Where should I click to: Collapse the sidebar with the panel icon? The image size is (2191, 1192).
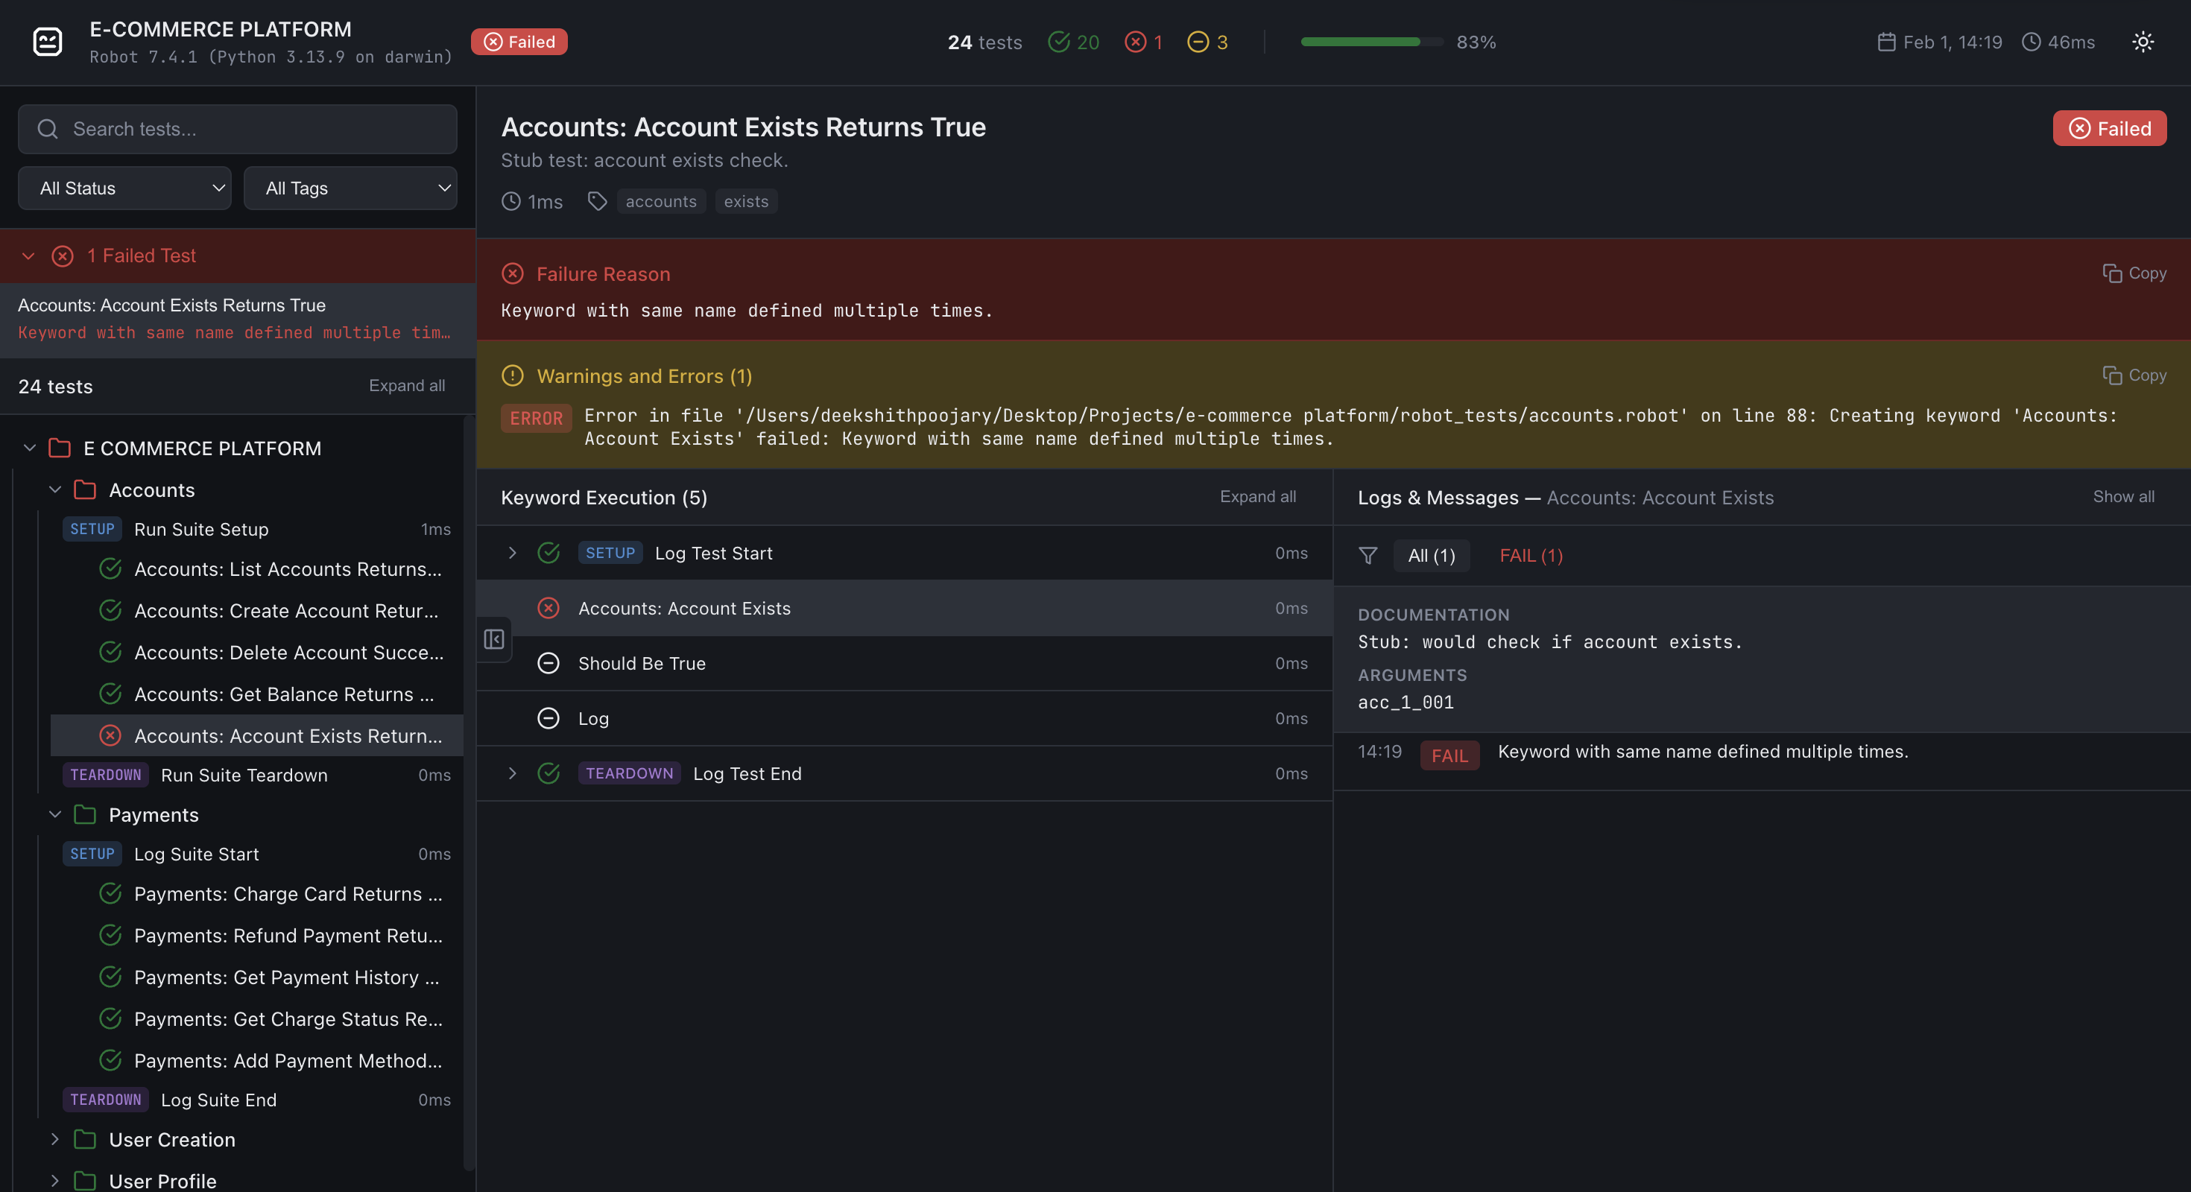pyautogui.click(x=494, y=638)
